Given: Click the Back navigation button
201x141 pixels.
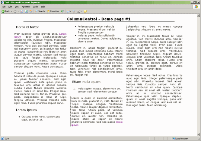Looking at the screenshot, I should pos(6,11).
